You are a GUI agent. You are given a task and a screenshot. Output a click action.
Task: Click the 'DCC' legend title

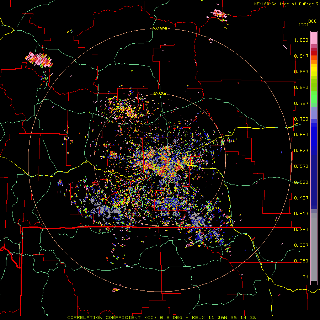[x=312, y=21]
